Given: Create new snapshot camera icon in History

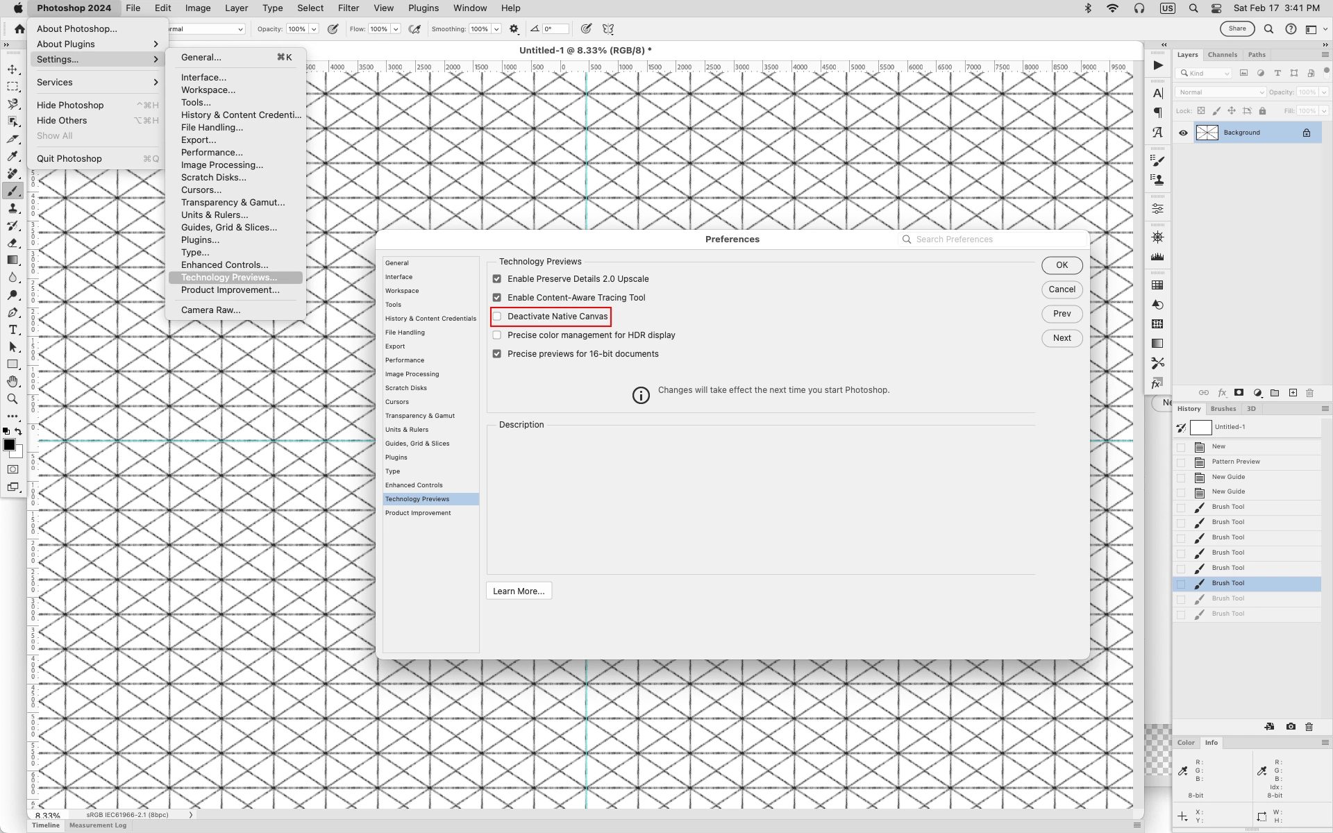Looking at the screenshot, I should [1291, 727].
